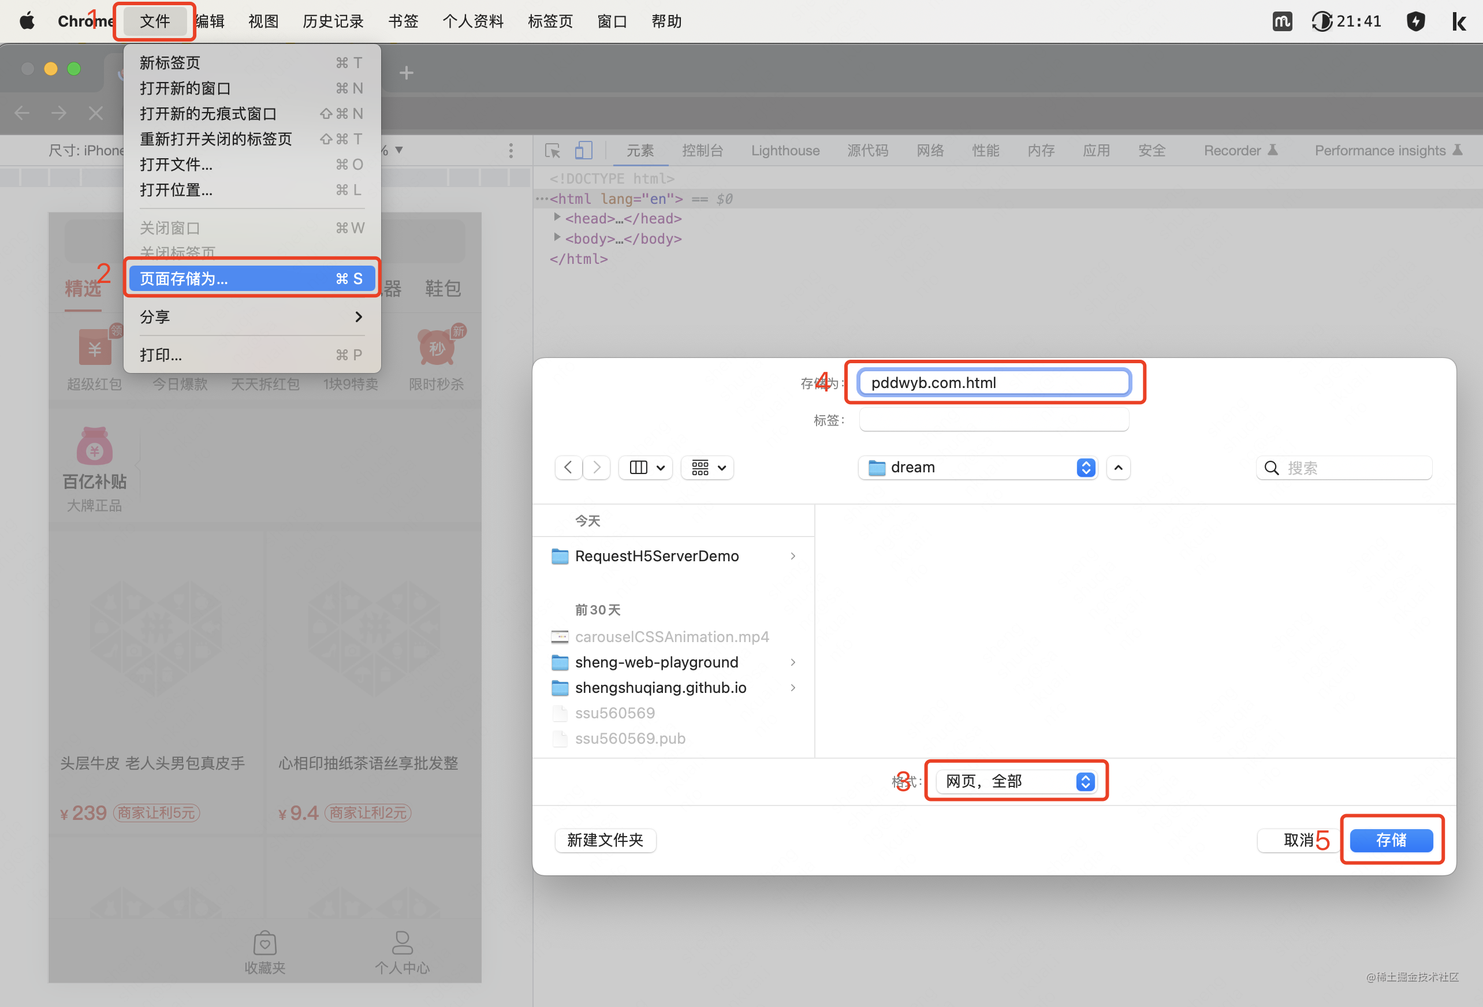Click the 标签 tags input field

tap(993, 420)
